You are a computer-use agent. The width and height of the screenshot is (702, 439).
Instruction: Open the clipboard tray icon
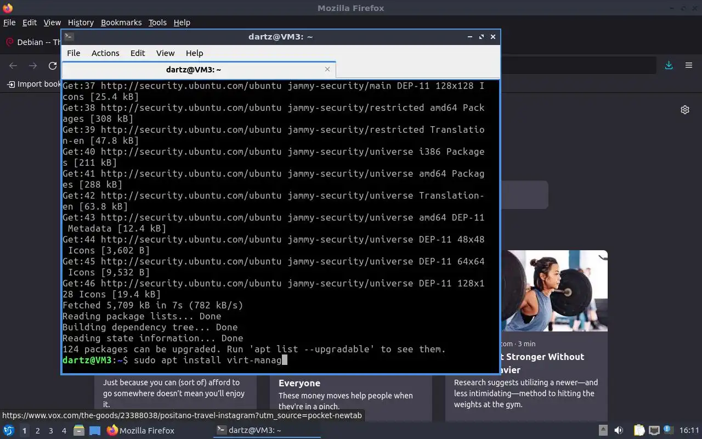(639, 430)
